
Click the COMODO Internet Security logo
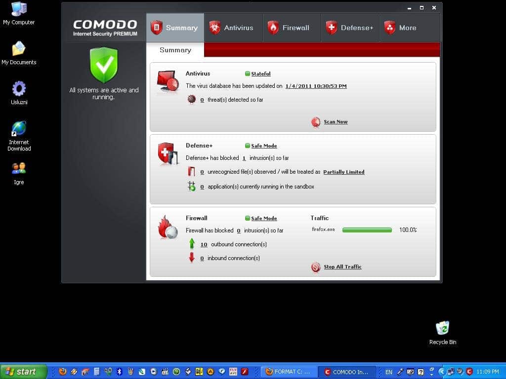(105, 28)
